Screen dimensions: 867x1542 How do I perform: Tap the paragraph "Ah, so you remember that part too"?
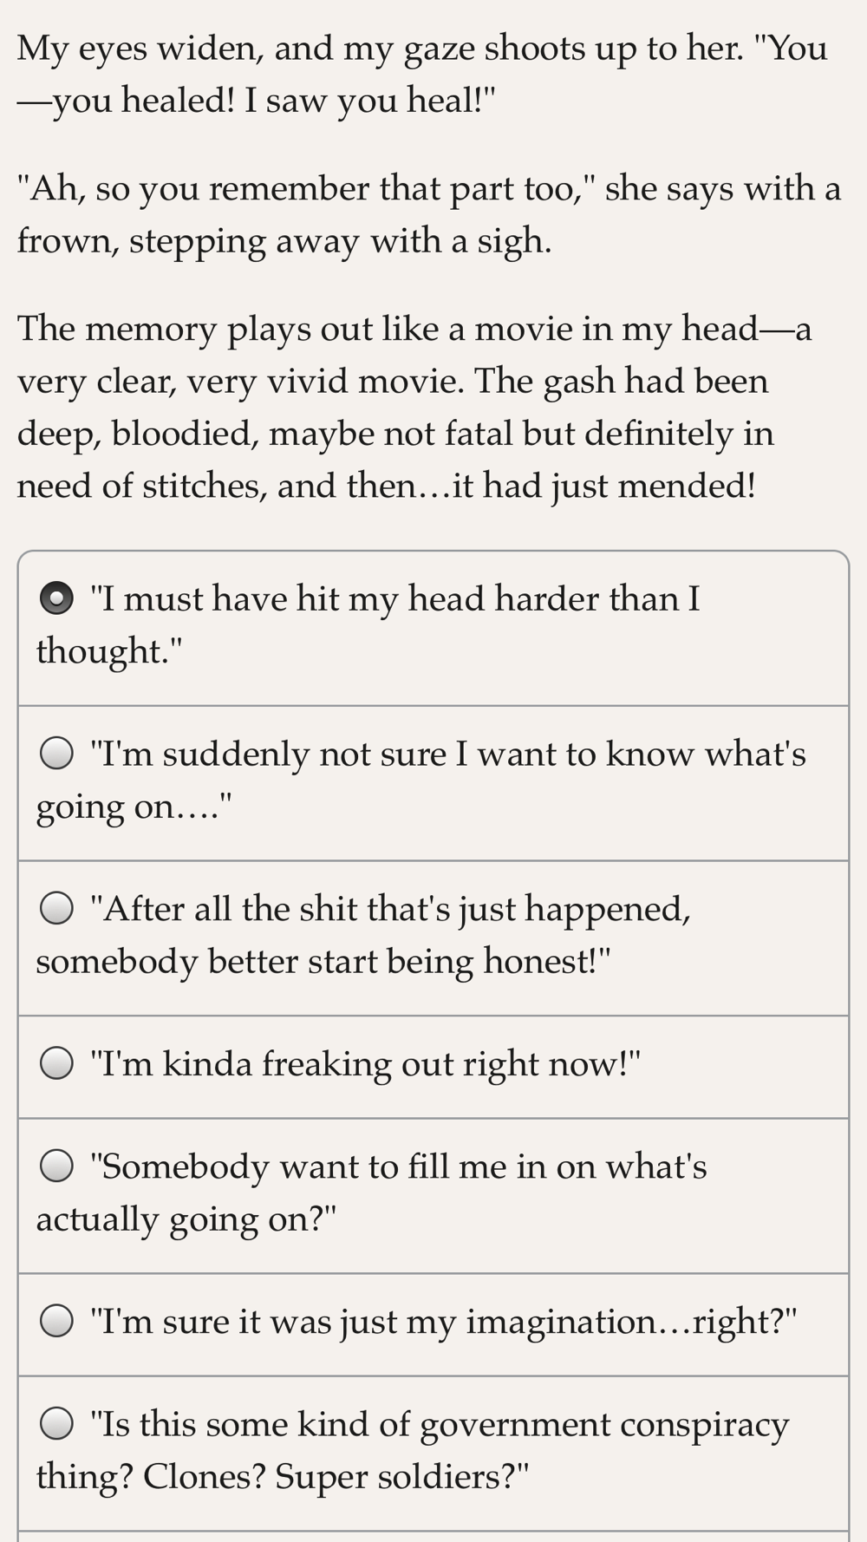pos(429,214)
